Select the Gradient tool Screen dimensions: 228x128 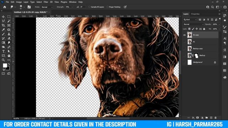[x=3, y=43]
